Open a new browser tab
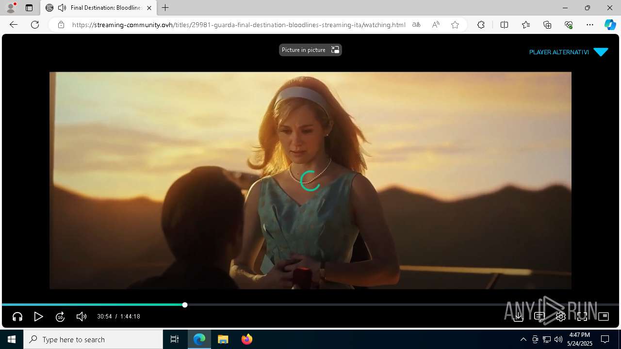The height and width of the screenshot is (349, 621). (x=165, y=8)
